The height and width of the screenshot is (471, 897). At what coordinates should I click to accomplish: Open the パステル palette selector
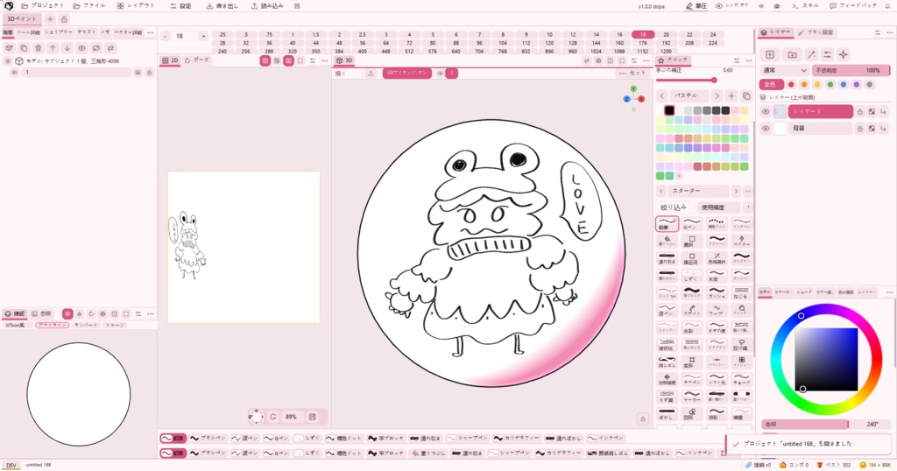(689, 95)
